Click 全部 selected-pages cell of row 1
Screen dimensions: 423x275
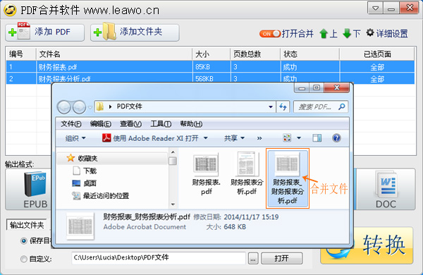[377, 67]
